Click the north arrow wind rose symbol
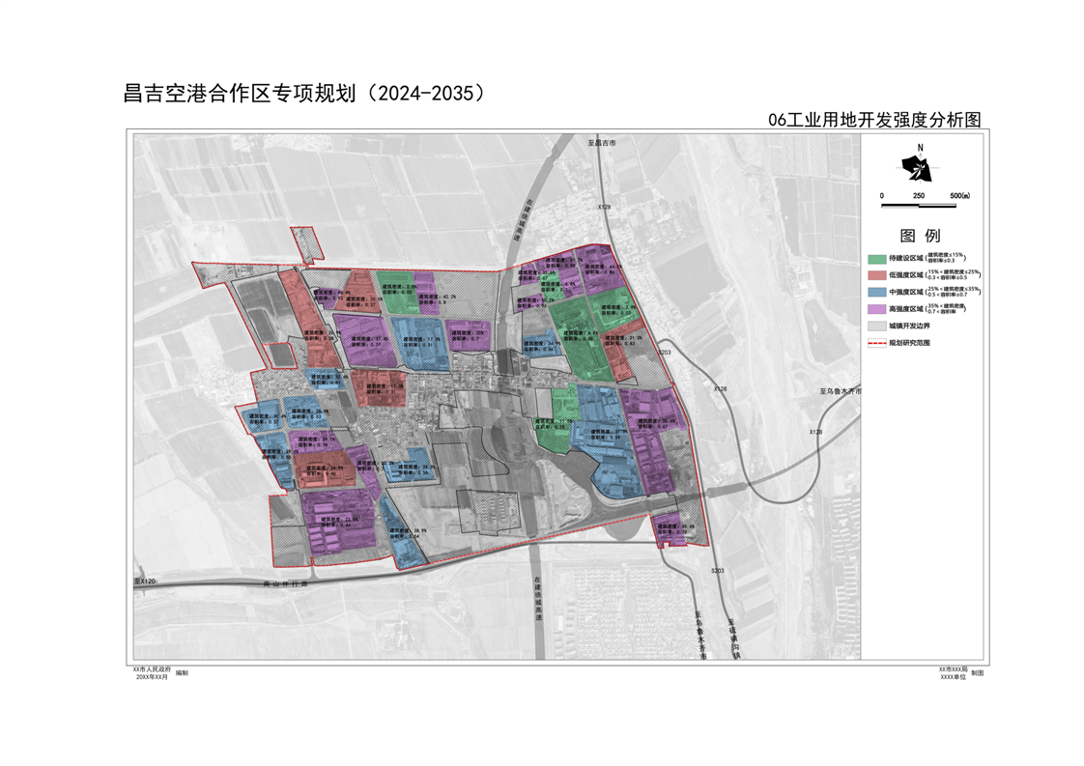 (x=918, y=169)
